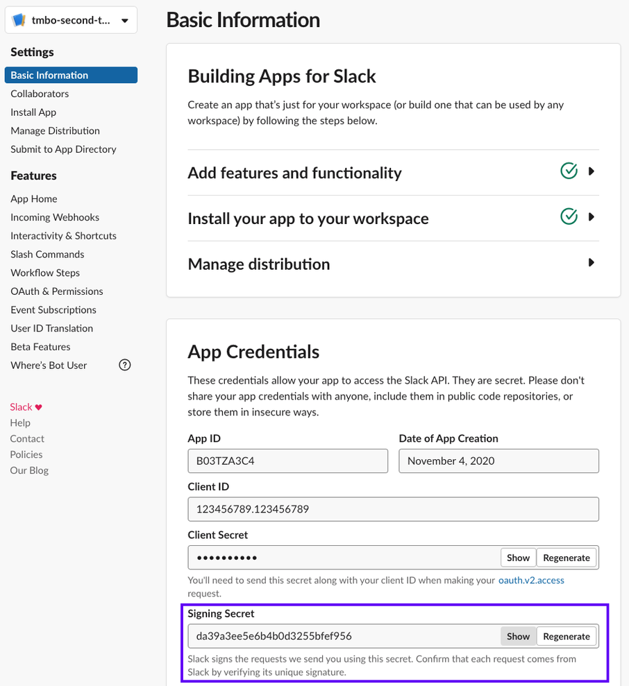Show the Signing Secret value
629x686 pixels.
click(518, 635)
